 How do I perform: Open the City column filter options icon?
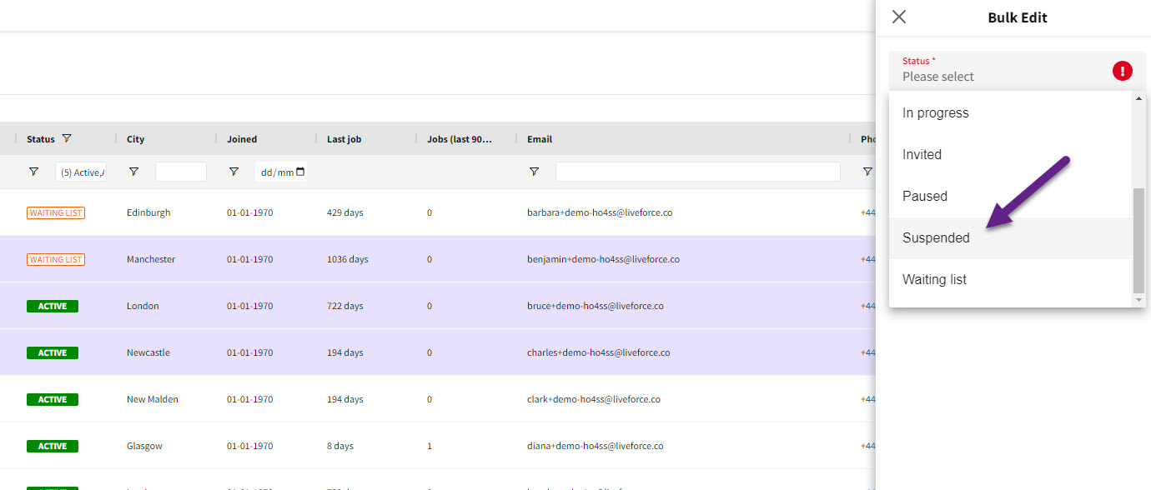[x=133, y=172]
